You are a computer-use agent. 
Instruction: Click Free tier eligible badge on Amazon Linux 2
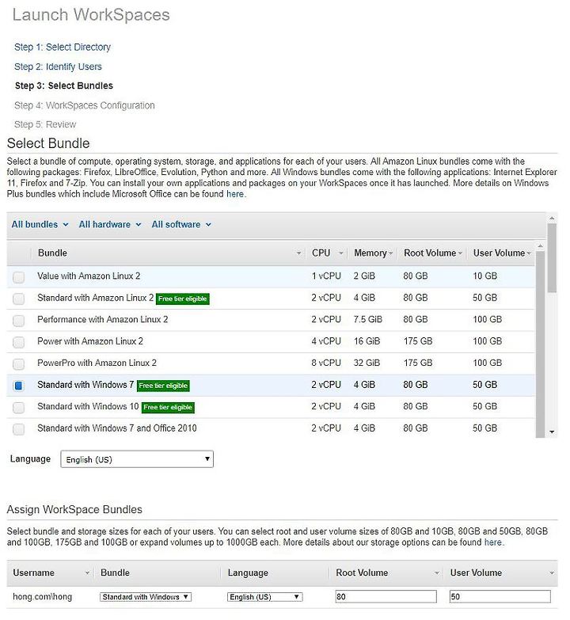[183, 299]
